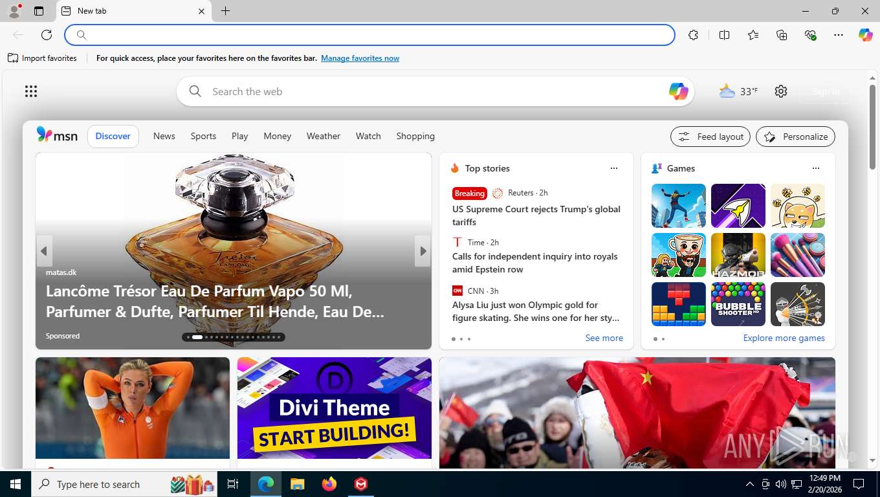The width and height of the screenshot is (880, 497).
Task: Launch Firefox from taskbar
Action: tap(329, 484)
